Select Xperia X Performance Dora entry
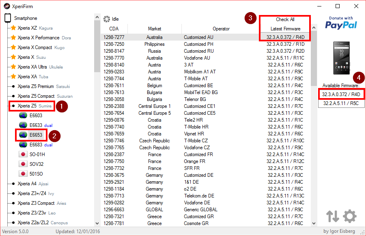Viewport: 366px width, 236px height. point(41,38)
